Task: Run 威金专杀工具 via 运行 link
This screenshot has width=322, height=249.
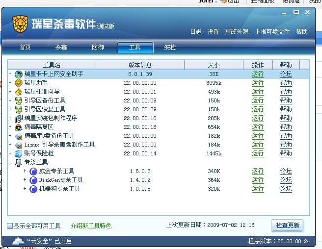Action: click(258, 171)
